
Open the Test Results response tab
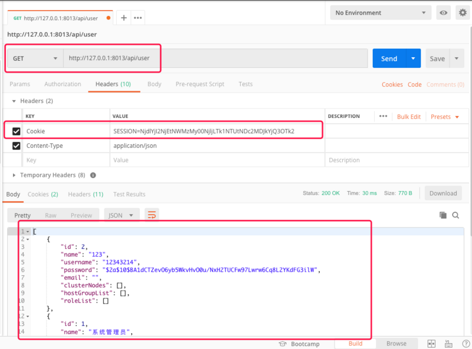[129, 194]
